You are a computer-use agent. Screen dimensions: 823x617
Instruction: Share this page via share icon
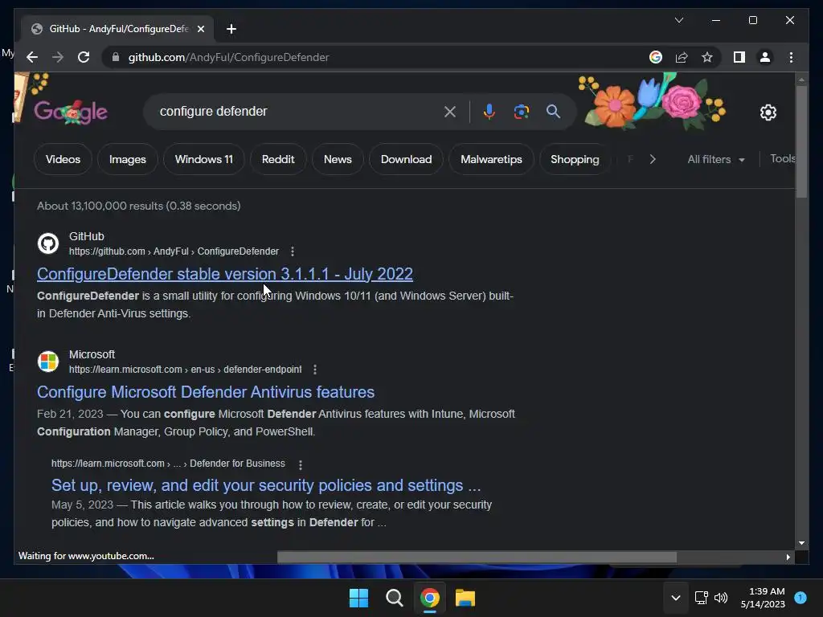pos(682,57)
